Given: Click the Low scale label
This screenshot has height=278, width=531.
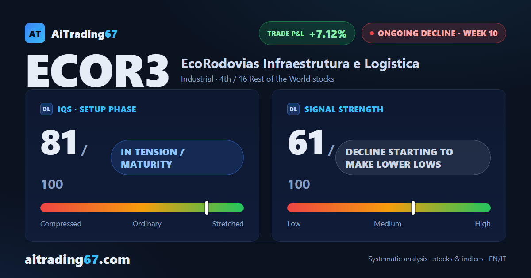Looking at the screenshot, I should (294, 224).
